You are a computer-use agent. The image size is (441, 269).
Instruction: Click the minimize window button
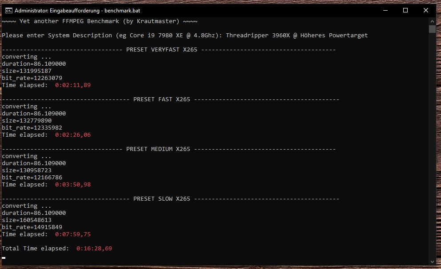(385, 10)
